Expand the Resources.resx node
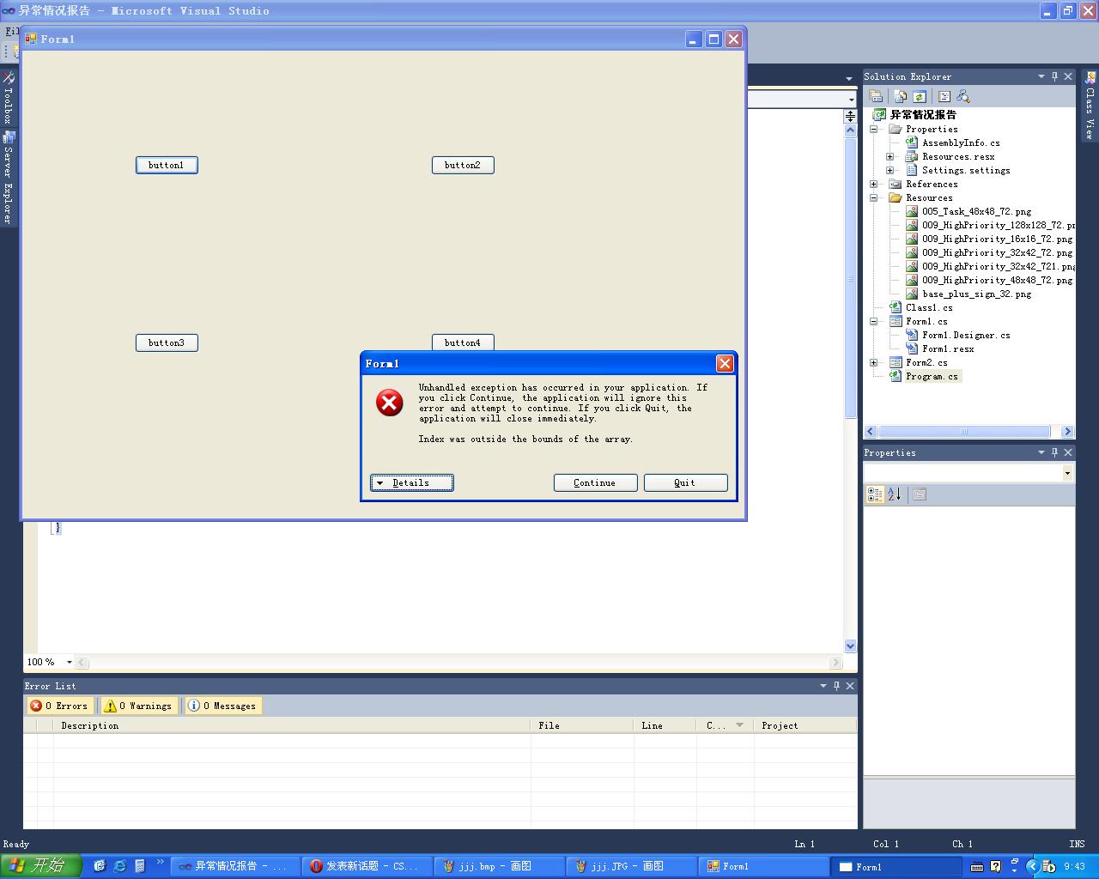 (890, 156)
